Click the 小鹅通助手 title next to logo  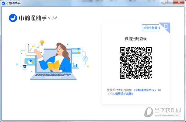point(32,18)
